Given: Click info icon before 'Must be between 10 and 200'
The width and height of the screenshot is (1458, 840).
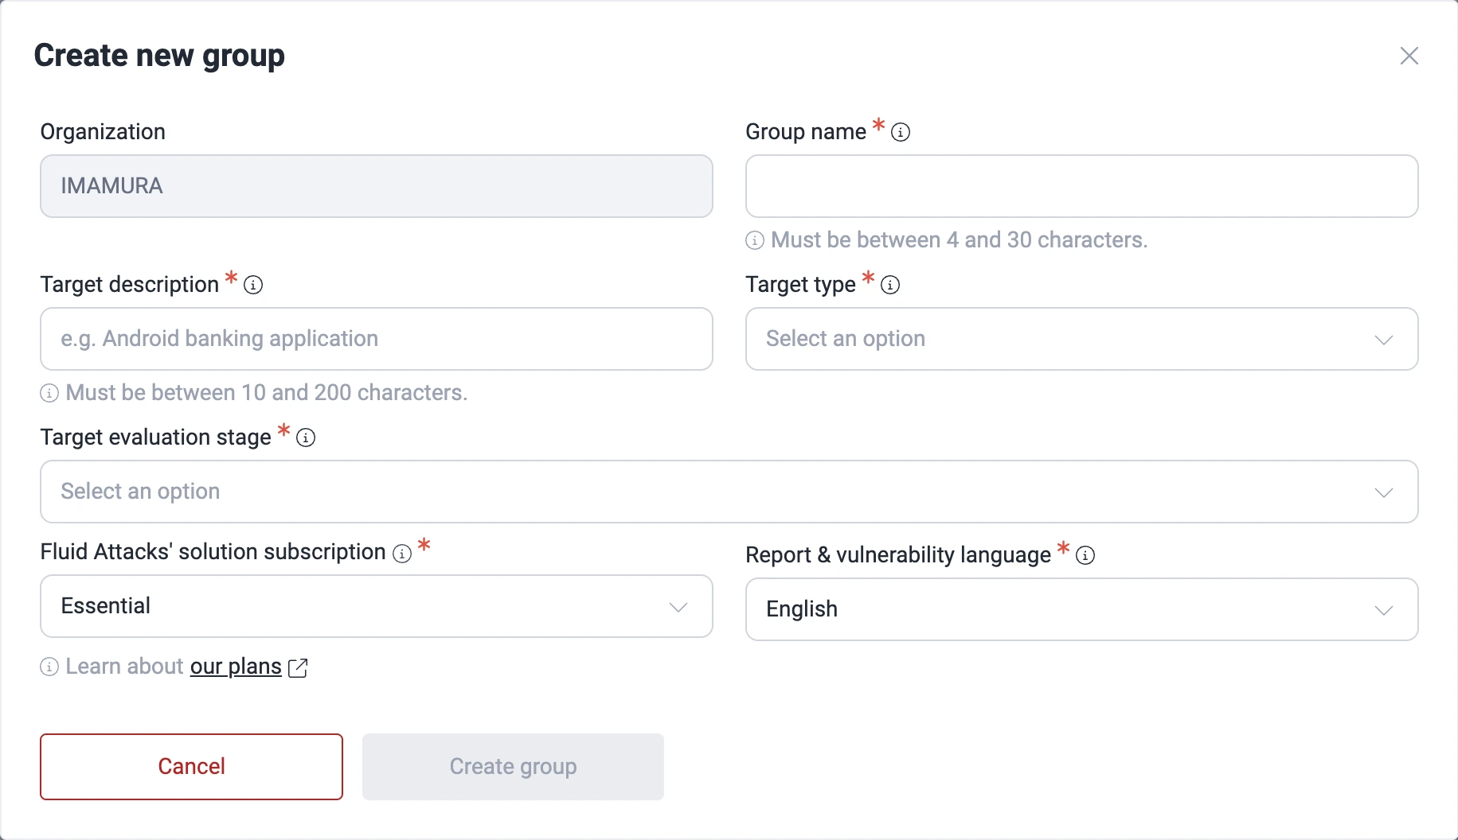Looking at the screenshot, I should [x=49, y=393].
